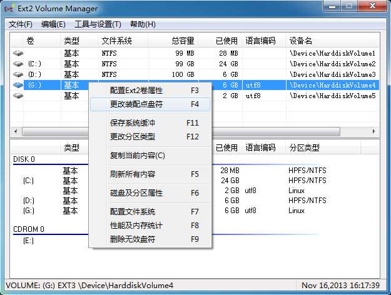Viewport: 391px width, 295px height.
Task: Select the (D:) volume row label
Action: 34,74
